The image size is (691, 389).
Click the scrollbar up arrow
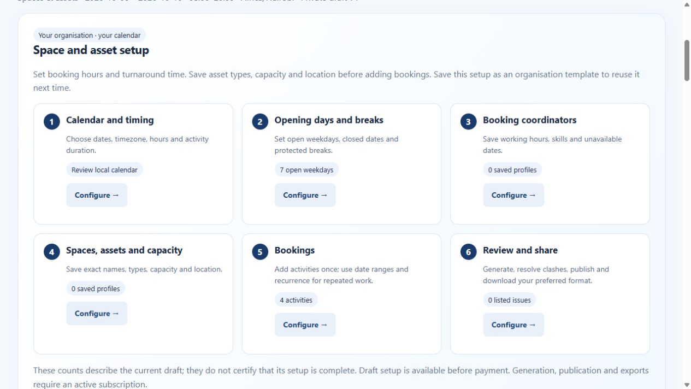(x=687, y=4)
